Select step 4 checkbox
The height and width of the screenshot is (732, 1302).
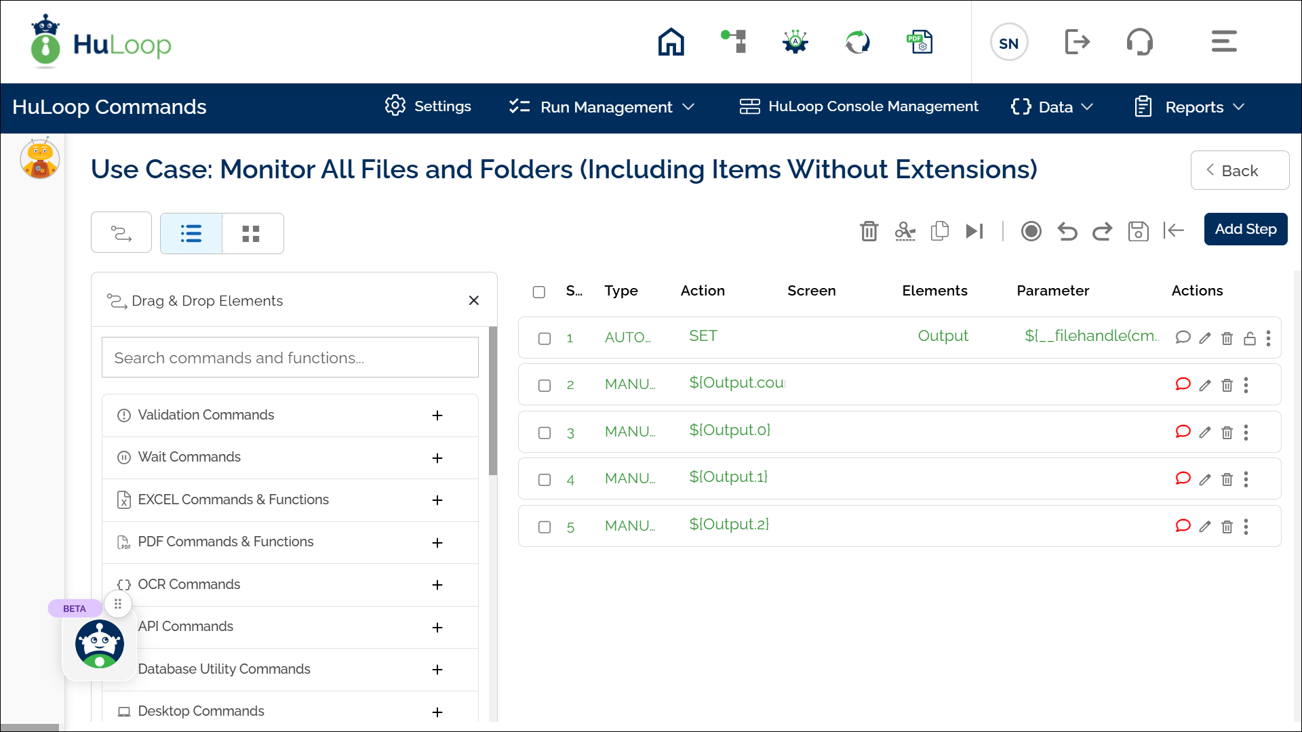(545, 480)
